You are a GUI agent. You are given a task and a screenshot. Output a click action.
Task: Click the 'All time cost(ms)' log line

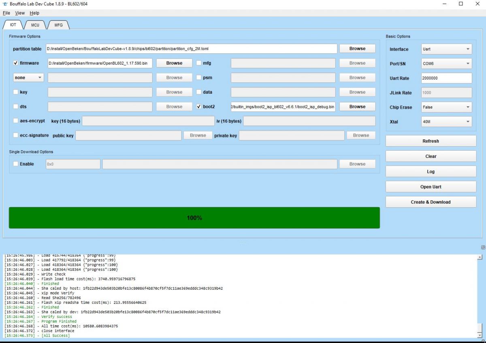pyautogui.click(x=61, y=326)
